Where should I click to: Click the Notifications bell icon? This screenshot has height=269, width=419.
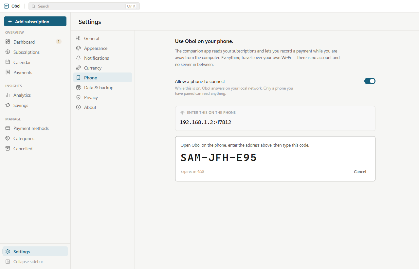tap(78, 58)
